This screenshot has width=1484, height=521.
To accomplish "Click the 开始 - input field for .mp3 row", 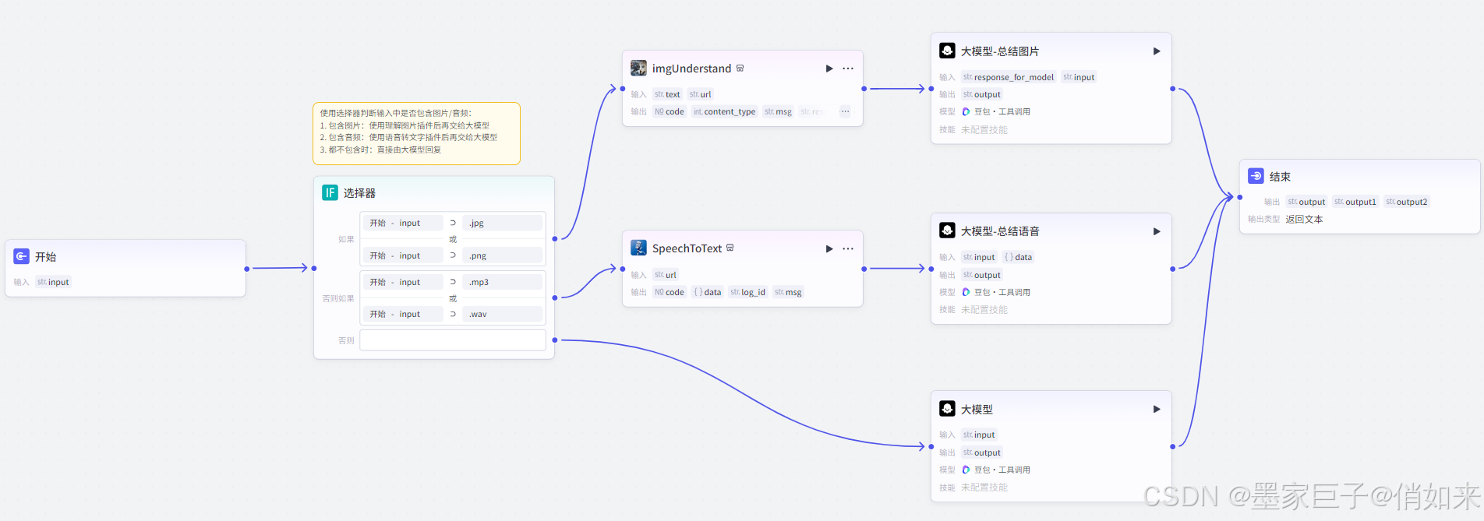I will 403,282.
